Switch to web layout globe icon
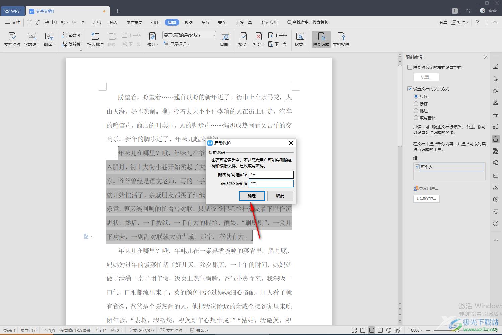 pos(389,330)
